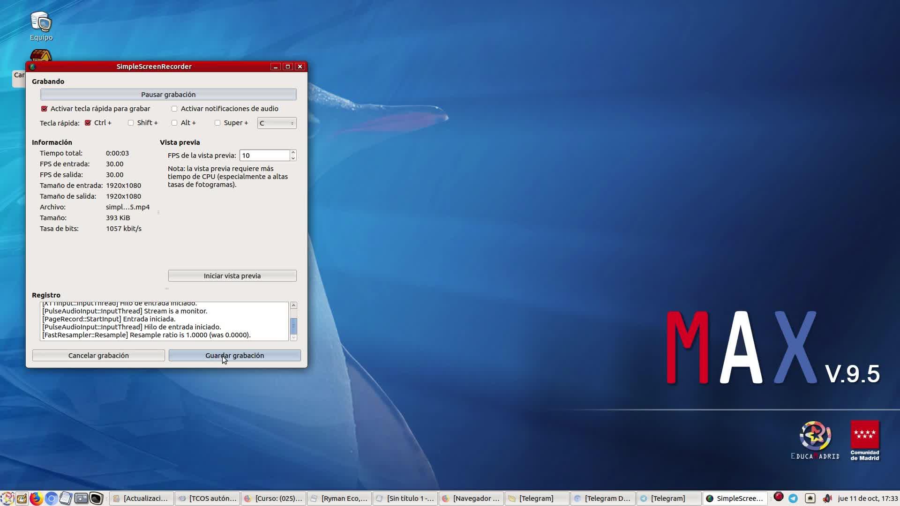Open Firefox from the taskbar launcher
This screenshot has height=506, width=900.
click(36, 498)
